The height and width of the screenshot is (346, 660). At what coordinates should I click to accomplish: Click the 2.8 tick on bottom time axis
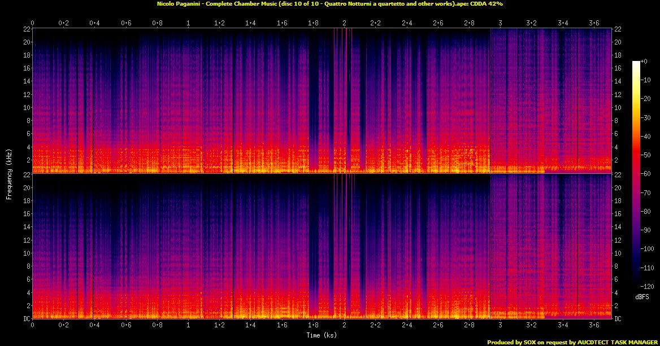coord(469,326)
